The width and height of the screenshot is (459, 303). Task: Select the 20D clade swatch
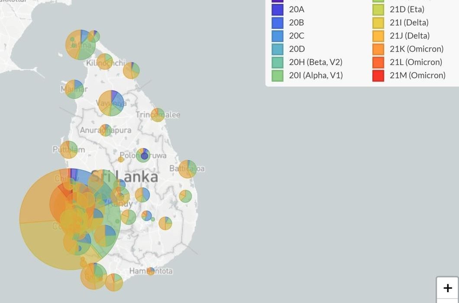click(278, 49)
